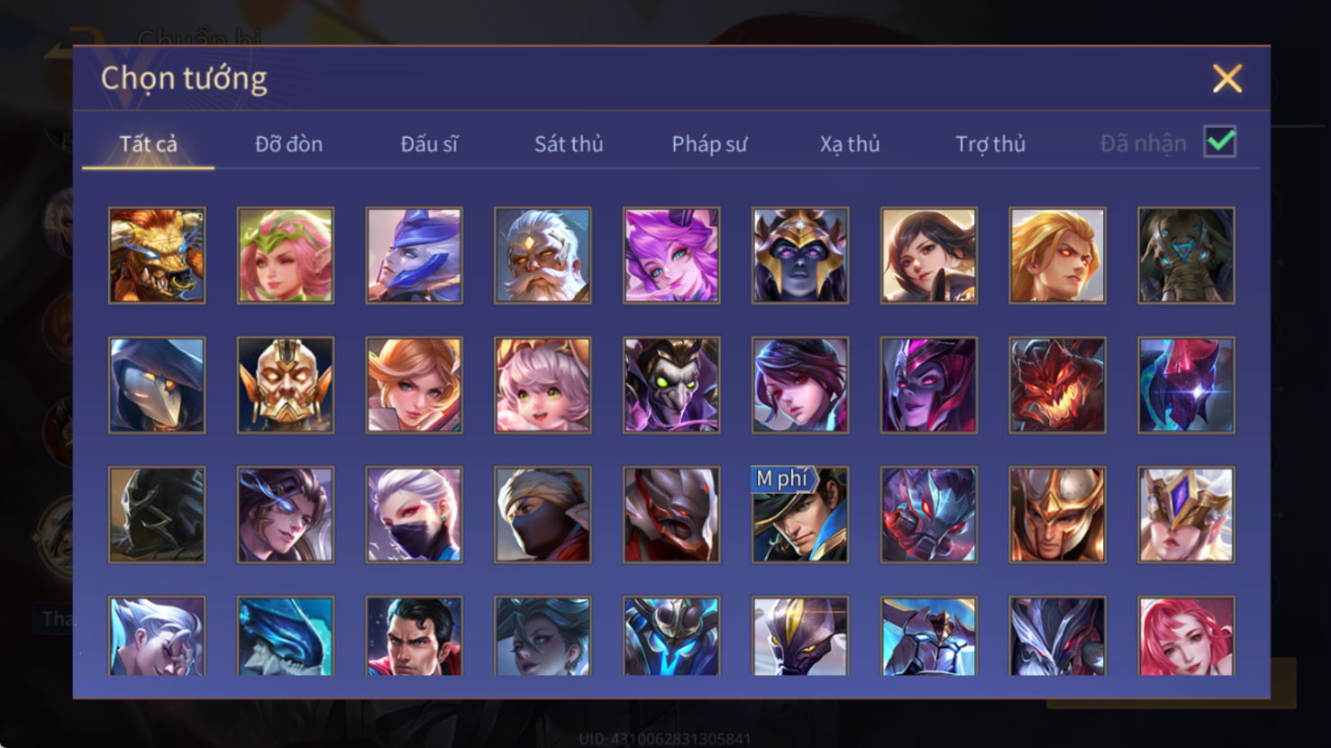
Task: Choose the white-haired masked ninja girl
Action: point(415,515)
